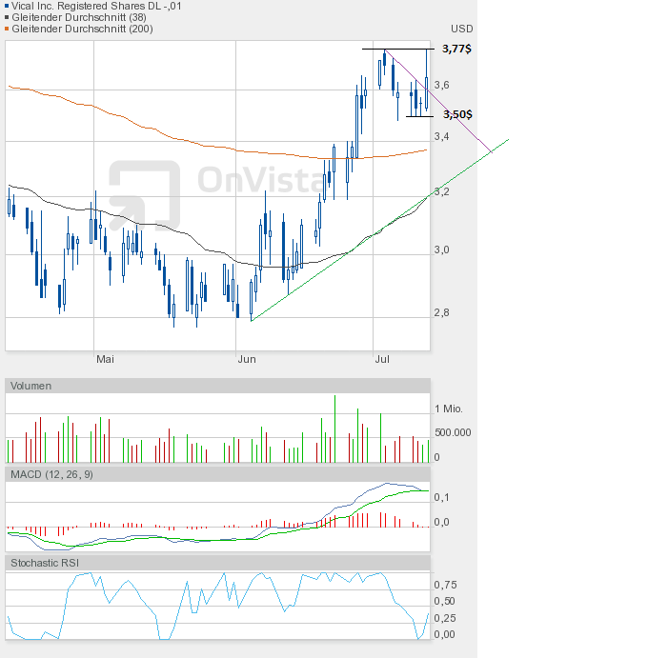Click the 0,0 MACD axis label
Image resolution: width=668 pixels, height=658 pixels.
click(442, 522)
